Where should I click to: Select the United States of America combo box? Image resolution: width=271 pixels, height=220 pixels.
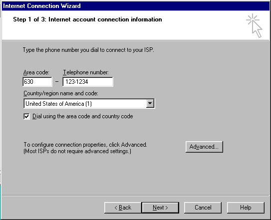tap(89, 104)
